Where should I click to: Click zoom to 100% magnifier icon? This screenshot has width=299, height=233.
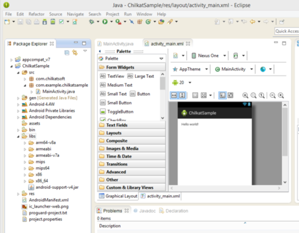click(262, 95)
